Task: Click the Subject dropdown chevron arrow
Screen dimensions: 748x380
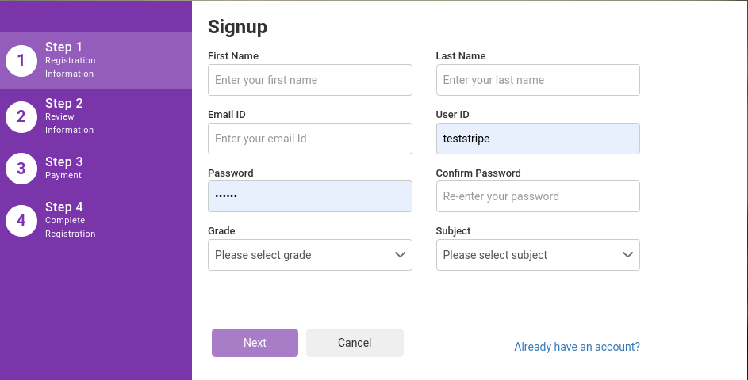Action: 628,255
